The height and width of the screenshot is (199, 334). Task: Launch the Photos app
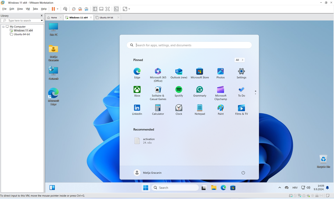click(x=220, y=73)
